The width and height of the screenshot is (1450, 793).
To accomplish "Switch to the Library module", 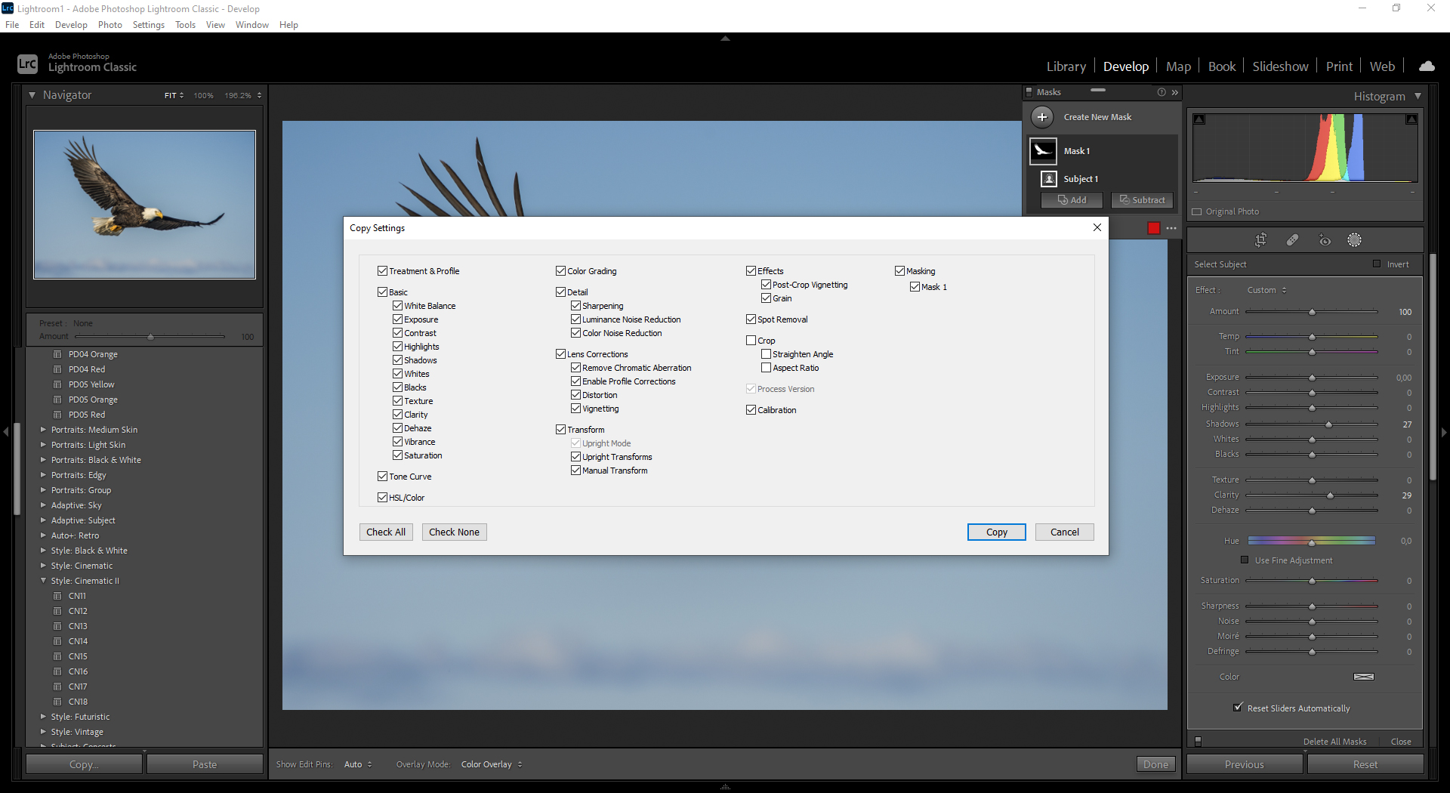I will [x=1066, y=66].
